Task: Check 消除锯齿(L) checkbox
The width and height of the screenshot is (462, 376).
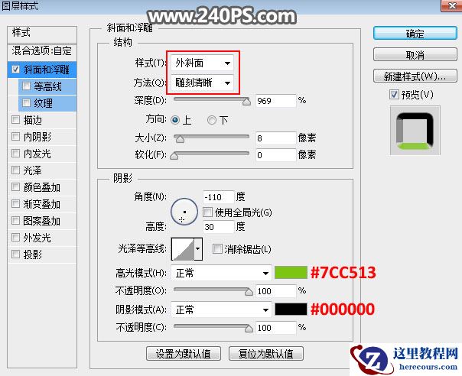Action: pyautogui.click(x=217, y=249)
